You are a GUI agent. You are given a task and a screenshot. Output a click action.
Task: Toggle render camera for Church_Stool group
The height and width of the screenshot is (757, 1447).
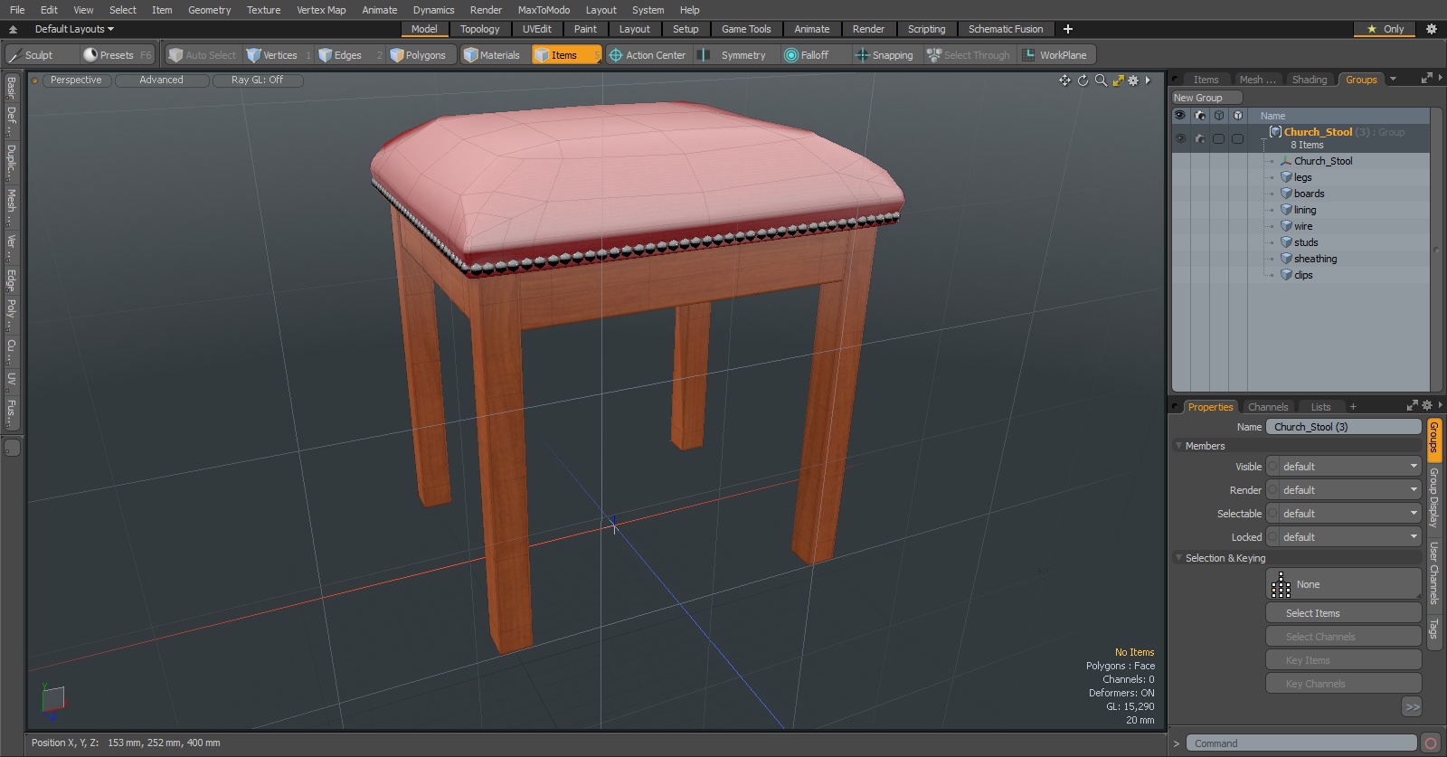click(1200, 138)
